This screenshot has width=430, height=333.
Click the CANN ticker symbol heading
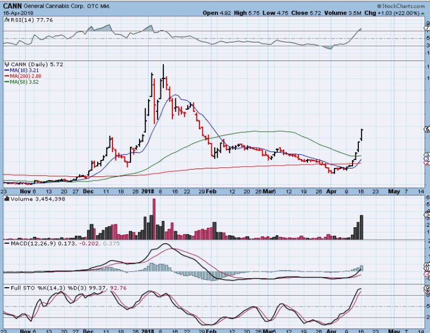pyautogui.click(x=12, y=6)
